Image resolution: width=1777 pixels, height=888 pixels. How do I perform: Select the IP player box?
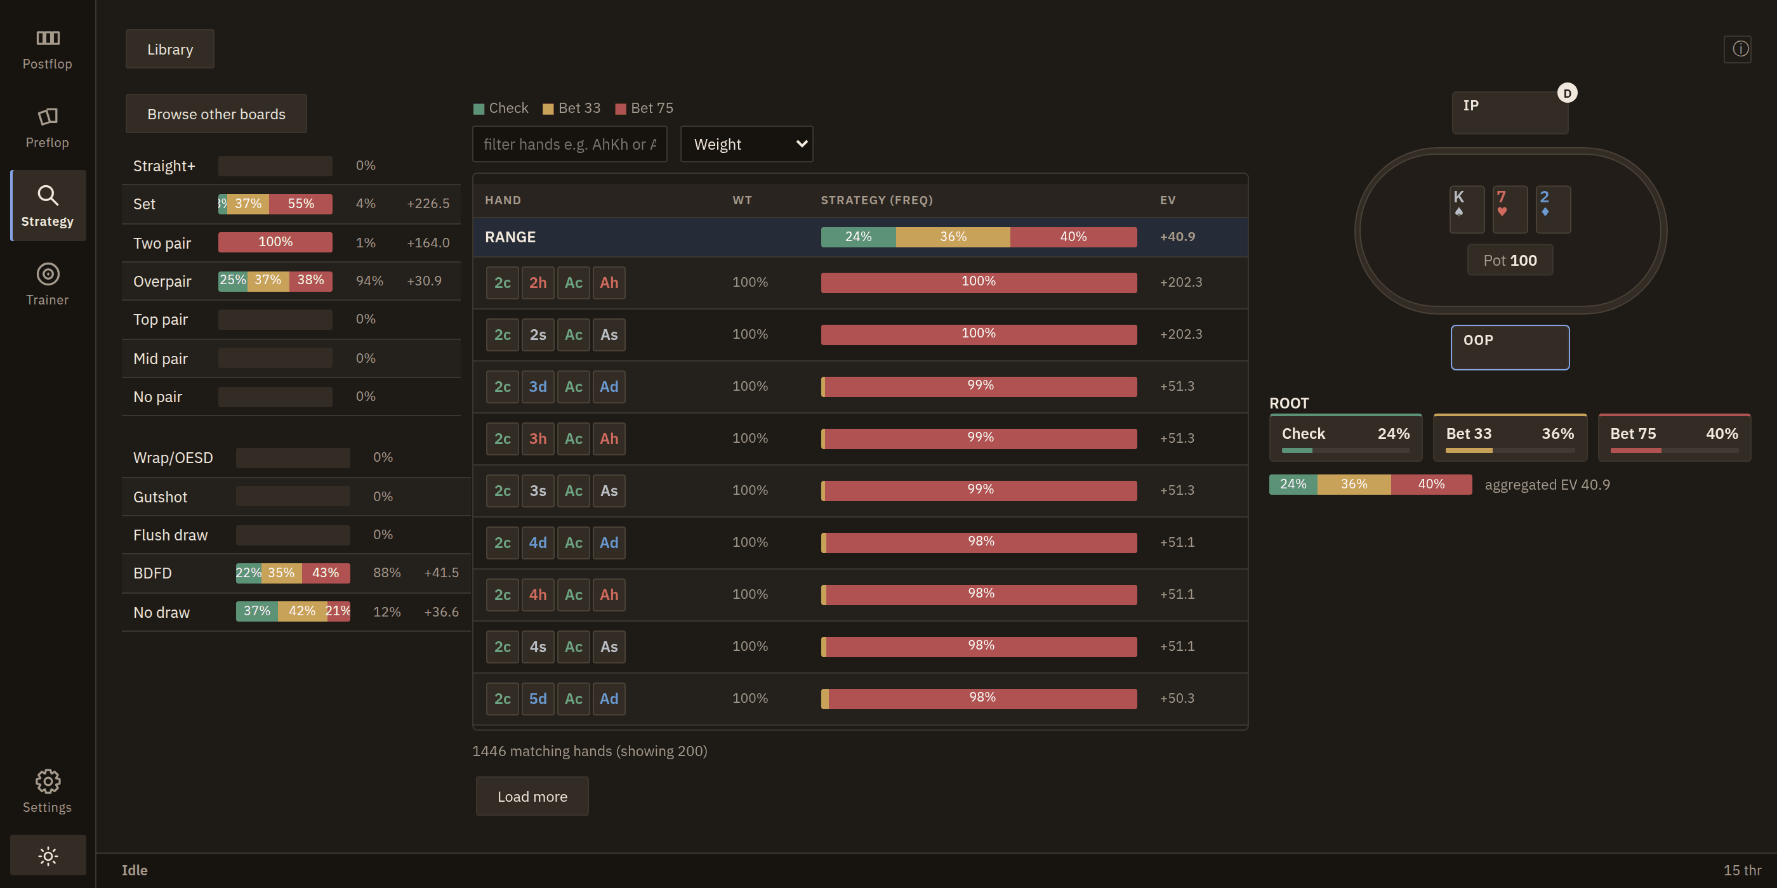coord(1510,113)
